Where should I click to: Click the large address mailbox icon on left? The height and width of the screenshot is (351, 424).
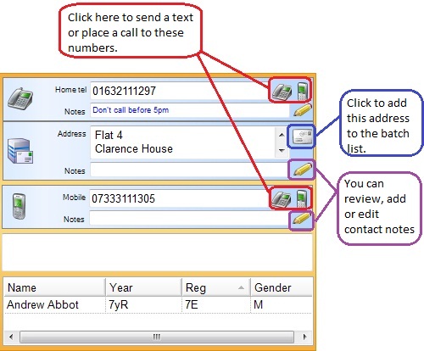[x=20, y=151]
